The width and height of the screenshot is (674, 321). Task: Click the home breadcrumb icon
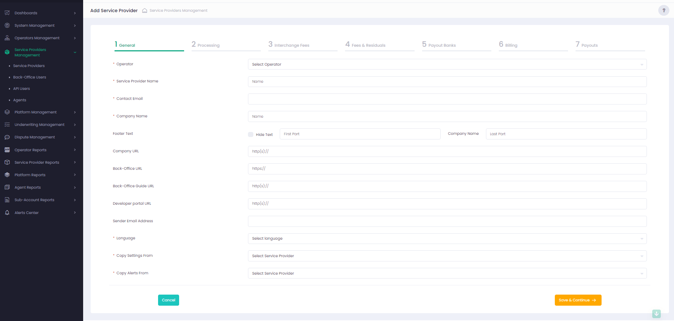tap(145, 11)
